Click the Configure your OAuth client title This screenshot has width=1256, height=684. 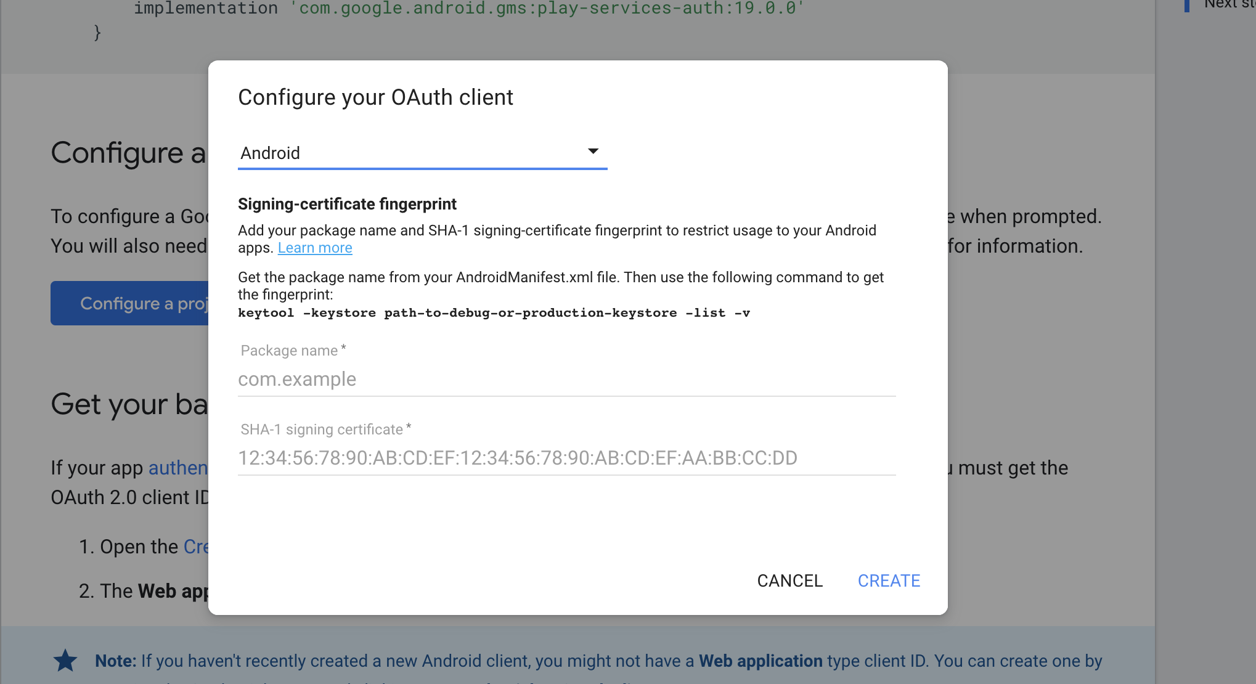pos(375,97)
